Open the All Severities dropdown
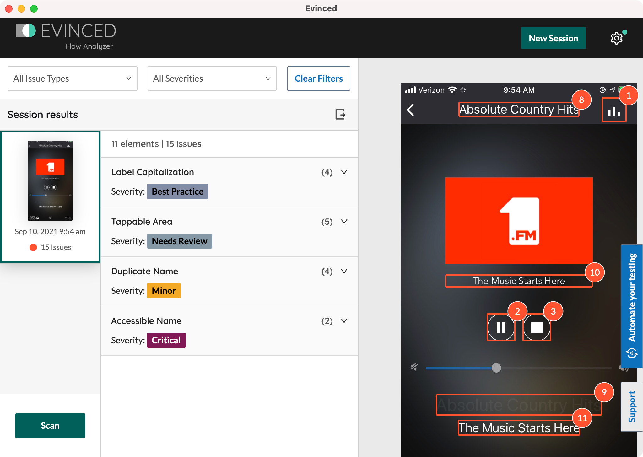This screenshot has width=643, height=457. [212, 78]
